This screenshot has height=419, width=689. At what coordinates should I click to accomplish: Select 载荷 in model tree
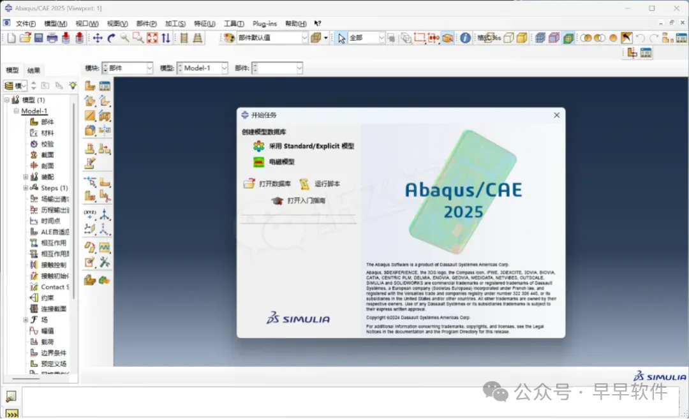47,341
